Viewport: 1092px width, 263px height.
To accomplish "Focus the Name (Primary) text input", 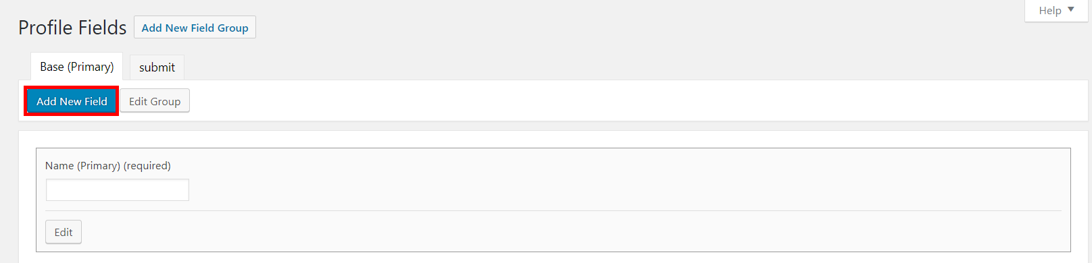I will point(118,190).
